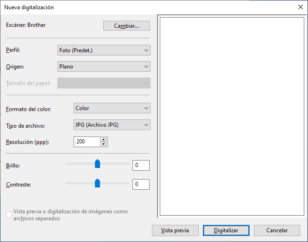Click the Contraste slider track right side
This screenshot has height=242, width=308.
[x=118, y=183]
